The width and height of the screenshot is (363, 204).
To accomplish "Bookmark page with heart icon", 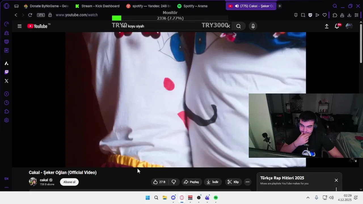I will pos(325,15).
